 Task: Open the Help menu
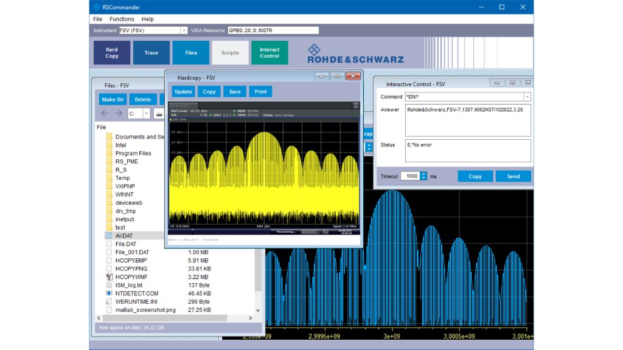coord(148,19)
